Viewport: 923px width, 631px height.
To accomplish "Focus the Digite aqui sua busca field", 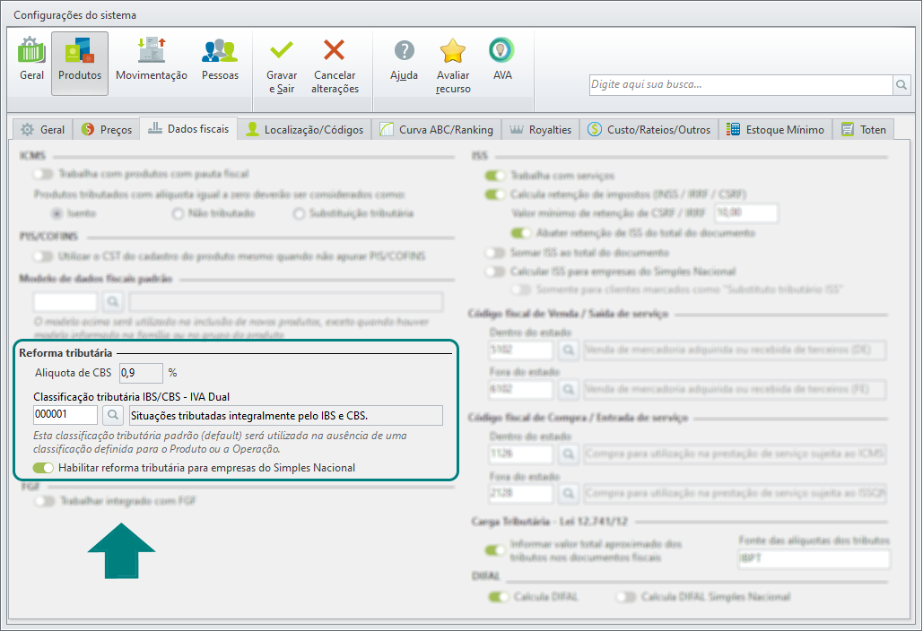I will (x=741, y=84).
